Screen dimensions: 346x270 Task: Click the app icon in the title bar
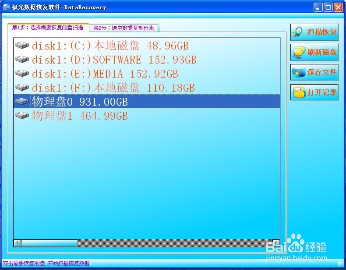coord(7,7)
